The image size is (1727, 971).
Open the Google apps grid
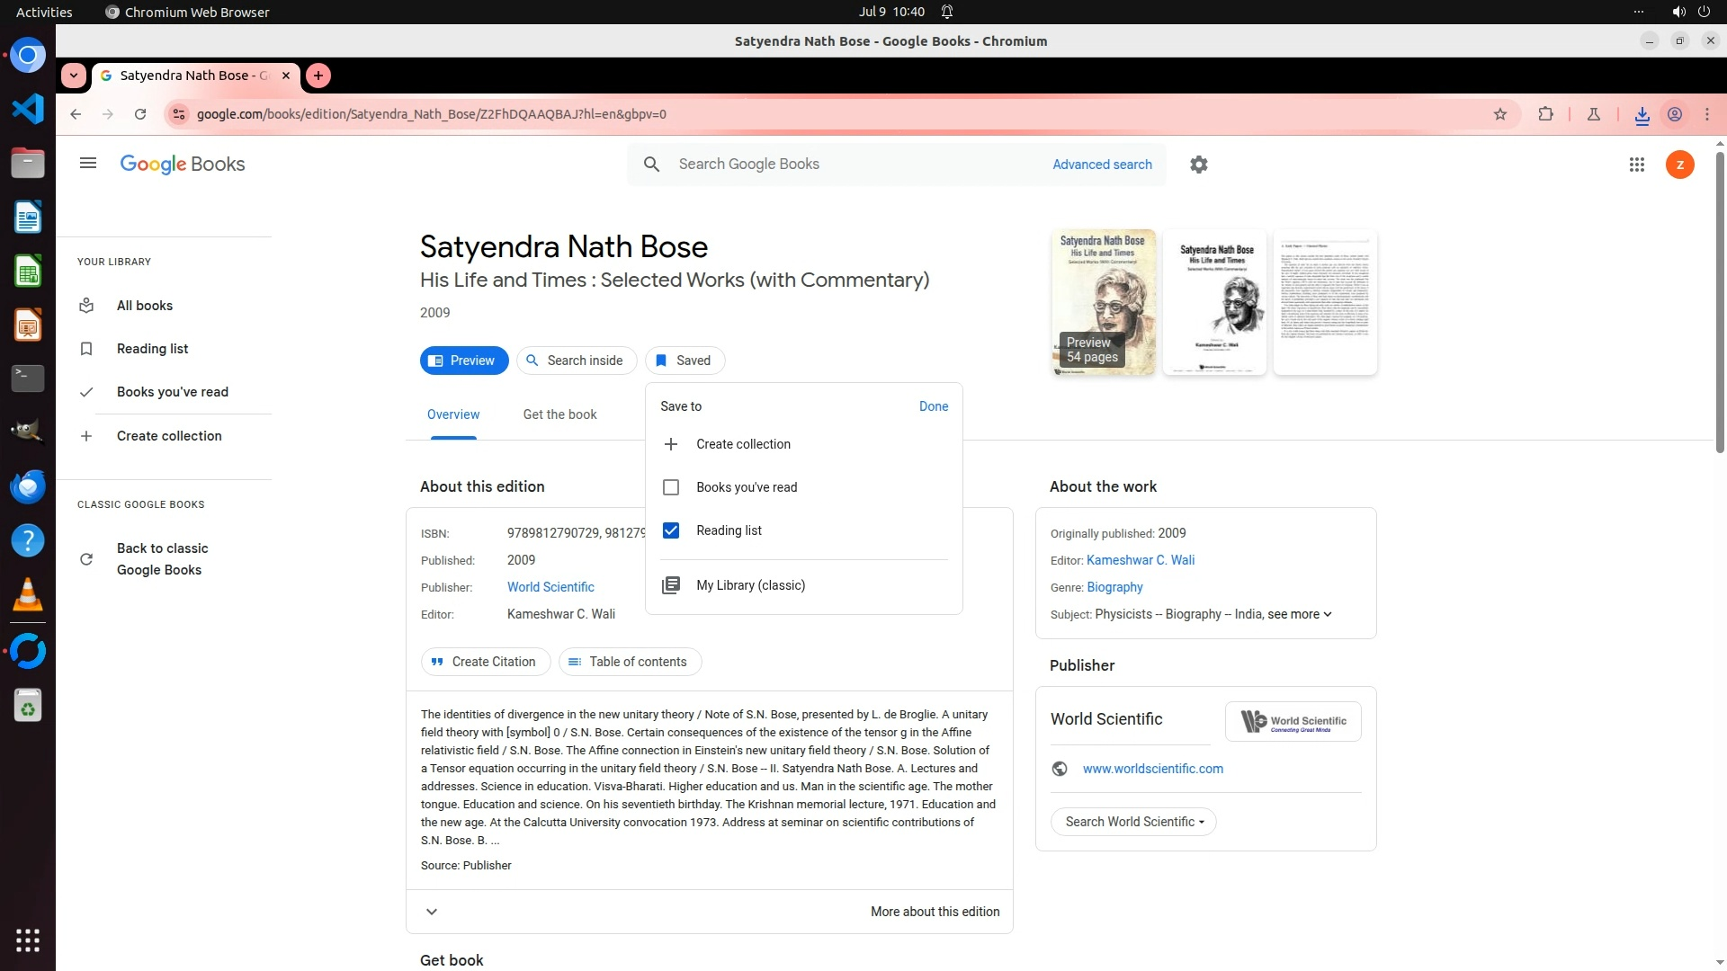[1636, 165]
